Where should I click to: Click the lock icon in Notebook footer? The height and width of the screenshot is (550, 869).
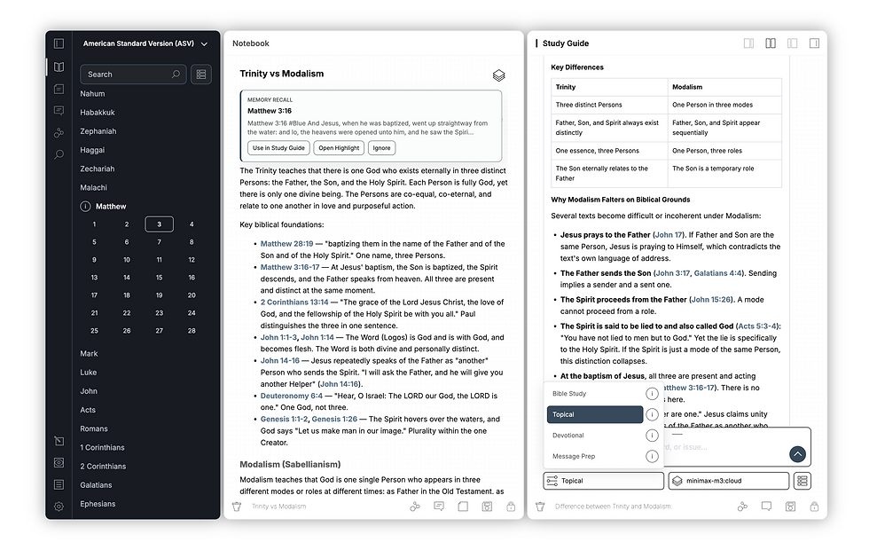click(x=511, y=507)
